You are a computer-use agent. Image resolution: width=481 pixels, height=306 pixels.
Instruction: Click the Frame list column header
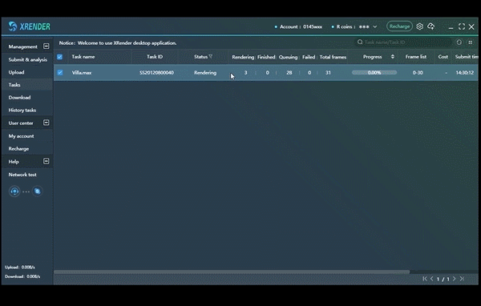click(415, 57)
